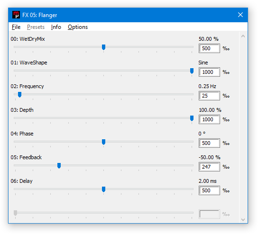Open the Info menu
Image resolution: width=258 pixels, height=234 pixels.
pyautogui.click(x=56, y=27)
